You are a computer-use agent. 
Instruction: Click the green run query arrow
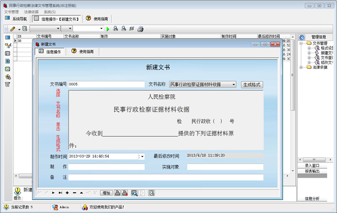click(108, 29)
